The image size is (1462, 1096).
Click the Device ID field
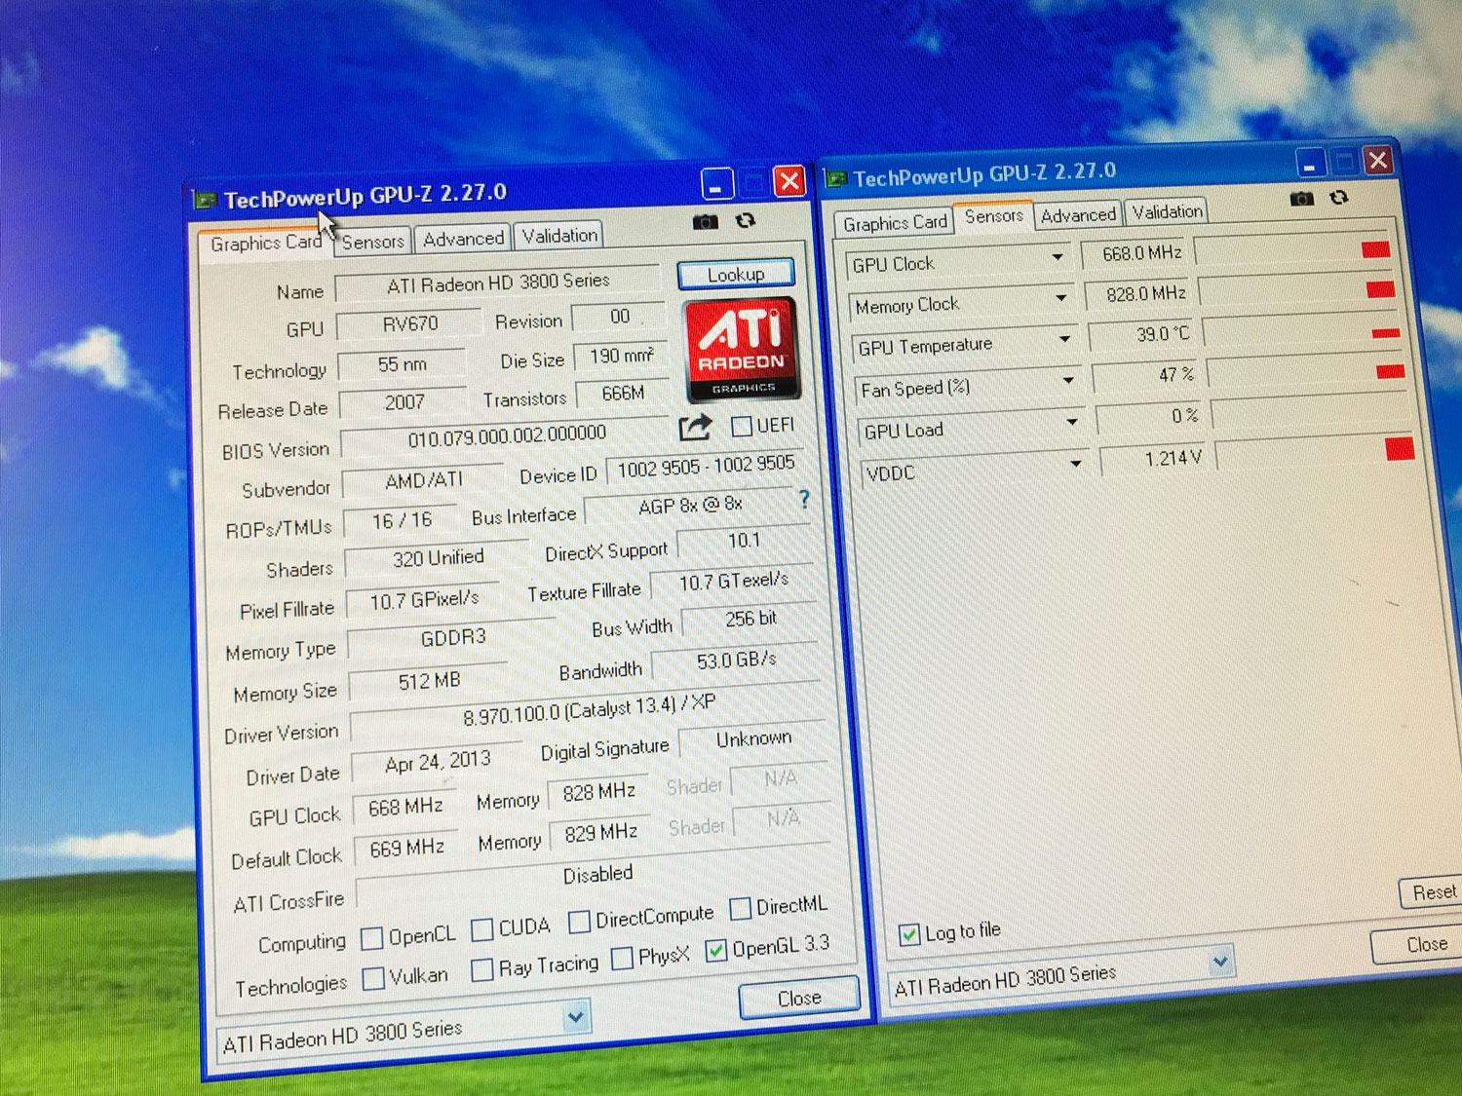706,468
